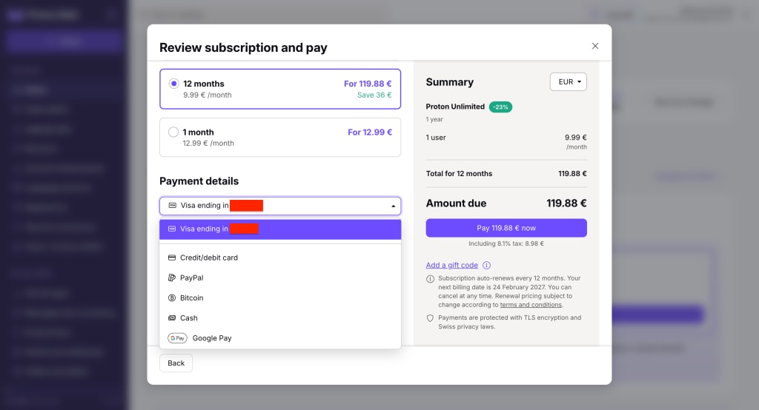The width and height of the screenshot is (759, 410).
Task: Click the 'Payment details' heading
Action: click(x=199, y=181)
